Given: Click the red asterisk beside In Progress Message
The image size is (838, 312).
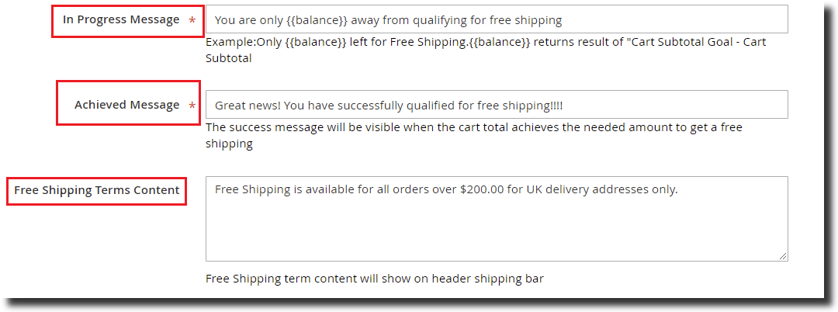Looking at the screenshot, I should 192,20.
